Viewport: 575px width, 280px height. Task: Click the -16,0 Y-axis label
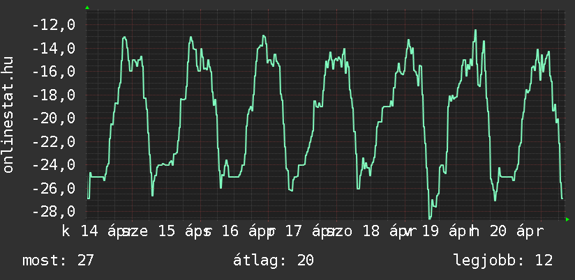coord(54,72)
